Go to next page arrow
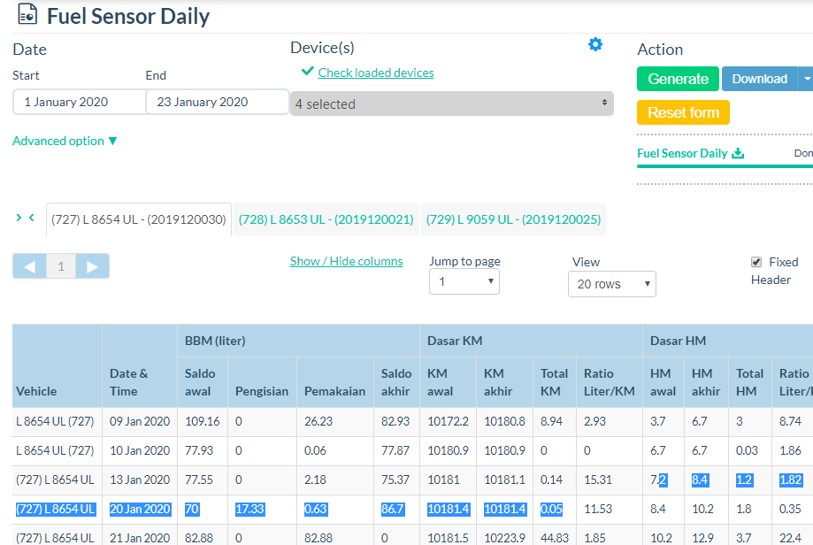Viewport: 813px width, 545px height. coord(92,266)
